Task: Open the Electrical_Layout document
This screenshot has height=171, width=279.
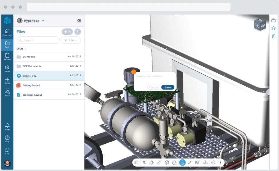Action: pos(49,95)
